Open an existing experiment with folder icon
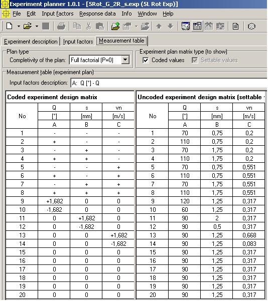 click(28, 26)
